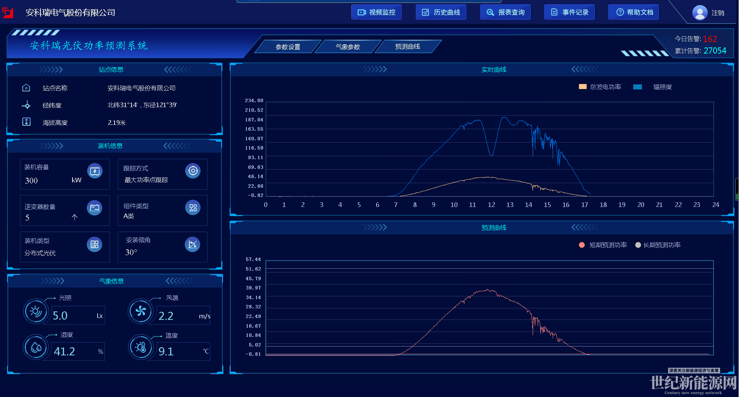Click the temperature thermometer icon
This screenshot has height=397, width=739.
[141, 347]
